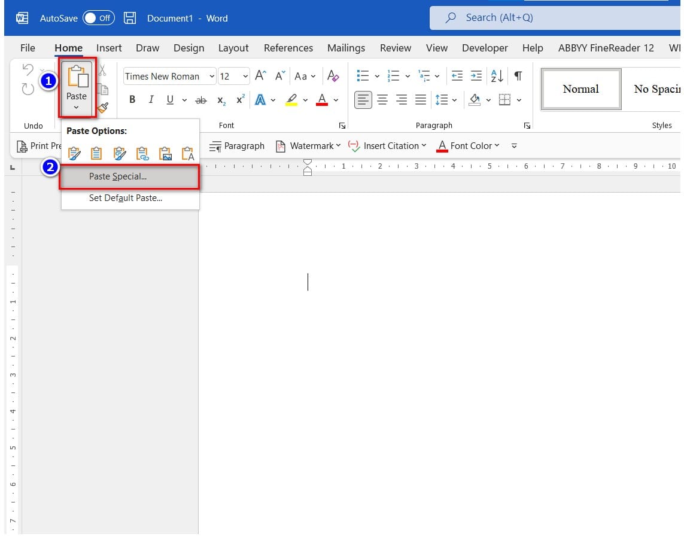Choose the Keep Text Only paste option
The height and width of the screenshot is (536, 684).
coord(187,154)
